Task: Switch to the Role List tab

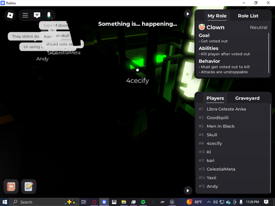Action: (x=248, y=16)
